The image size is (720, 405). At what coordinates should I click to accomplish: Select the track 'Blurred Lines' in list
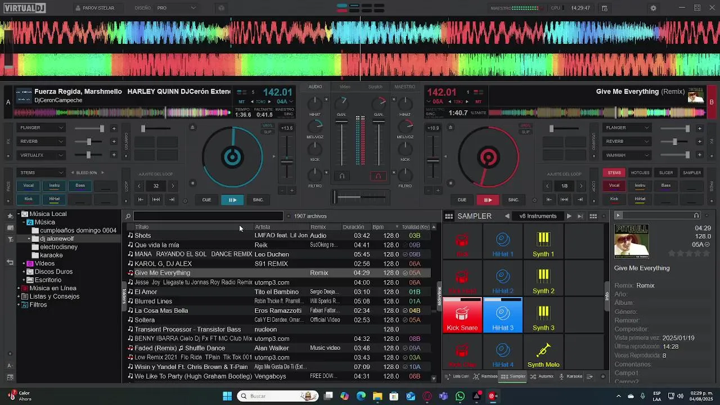coord(278,301)
